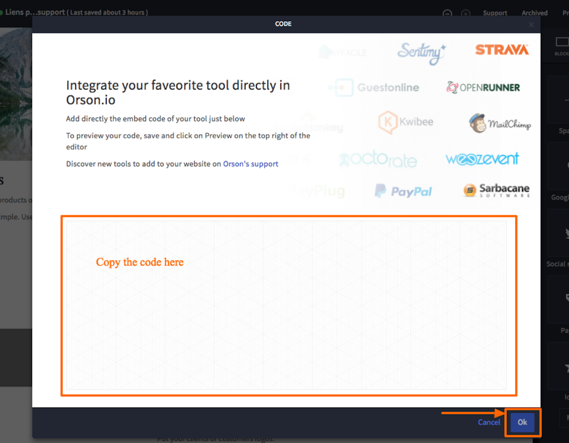Viewport: 569px width, 443px height.
Task: Click the Strava logo
Action: pyautogui.click(x=502, y=50)
